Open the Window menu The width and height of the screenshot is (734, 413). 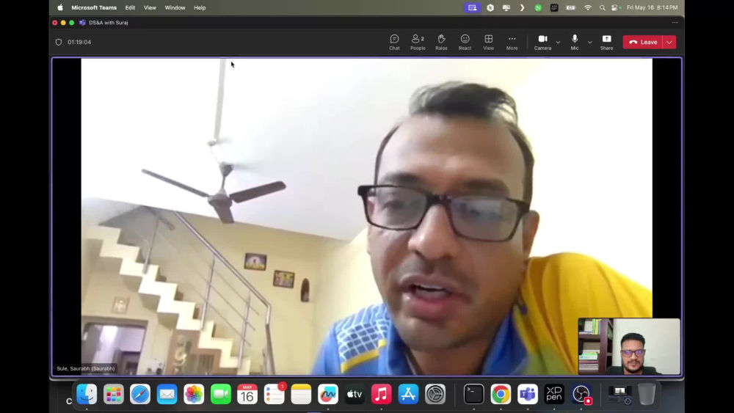(x=175, y=7)
